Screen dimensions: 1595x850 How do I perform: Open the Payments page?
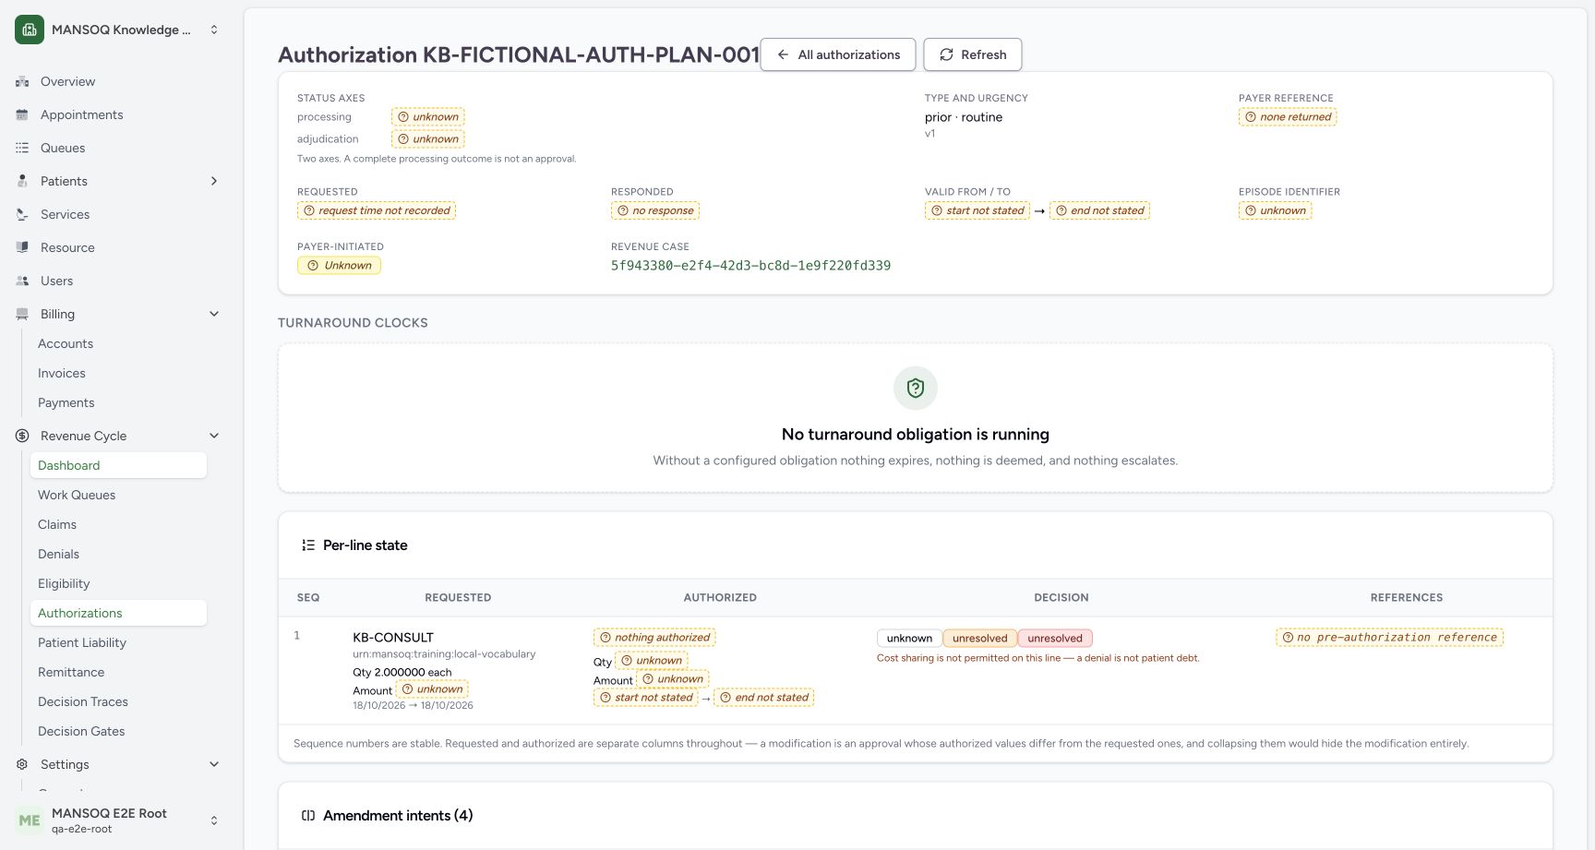coord(118,402)
